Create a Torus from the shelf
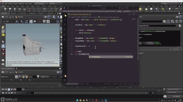This screenshot has height=102, width=183. point(20,9)
